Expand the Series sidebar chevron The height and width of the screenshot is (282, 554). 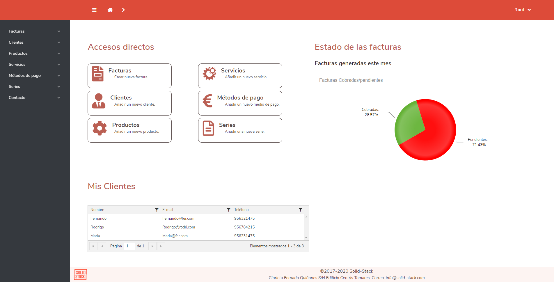[x=59, y=87]
